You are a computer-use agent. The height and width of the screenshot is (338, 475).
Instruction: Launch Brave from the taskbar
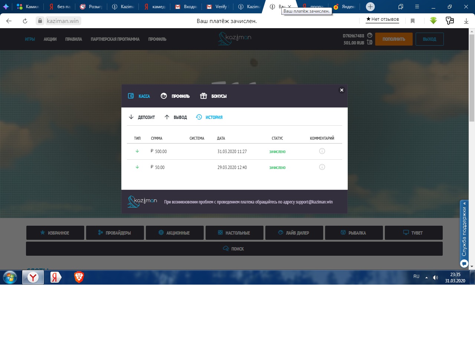click(79, 277)
